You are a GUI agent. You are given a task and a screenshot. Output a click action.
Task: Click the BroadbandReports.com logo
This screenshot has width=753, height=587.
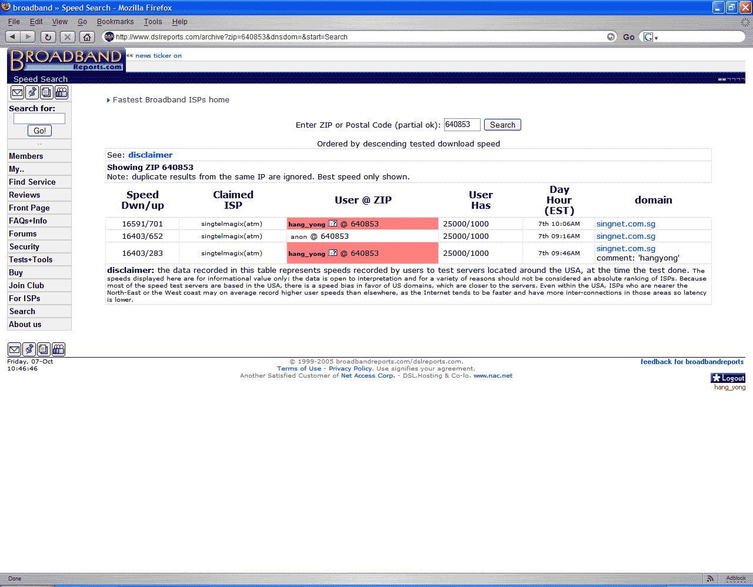(66, 60)
